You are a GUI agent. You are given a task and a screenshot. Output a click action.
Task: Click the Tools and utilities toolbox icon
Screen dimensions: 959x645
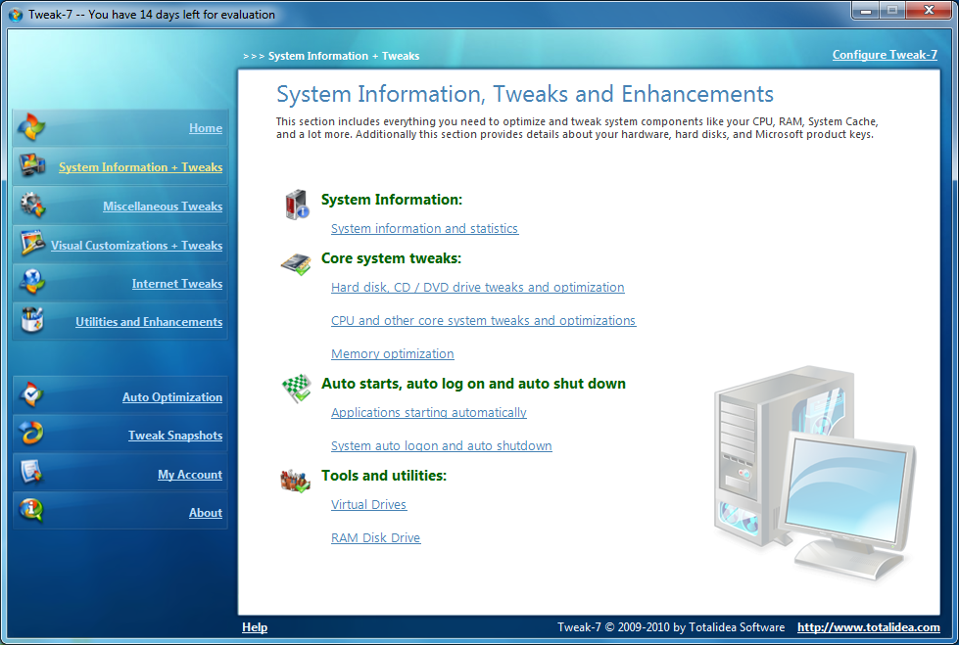pyautogui.click(x=296, y=481)
